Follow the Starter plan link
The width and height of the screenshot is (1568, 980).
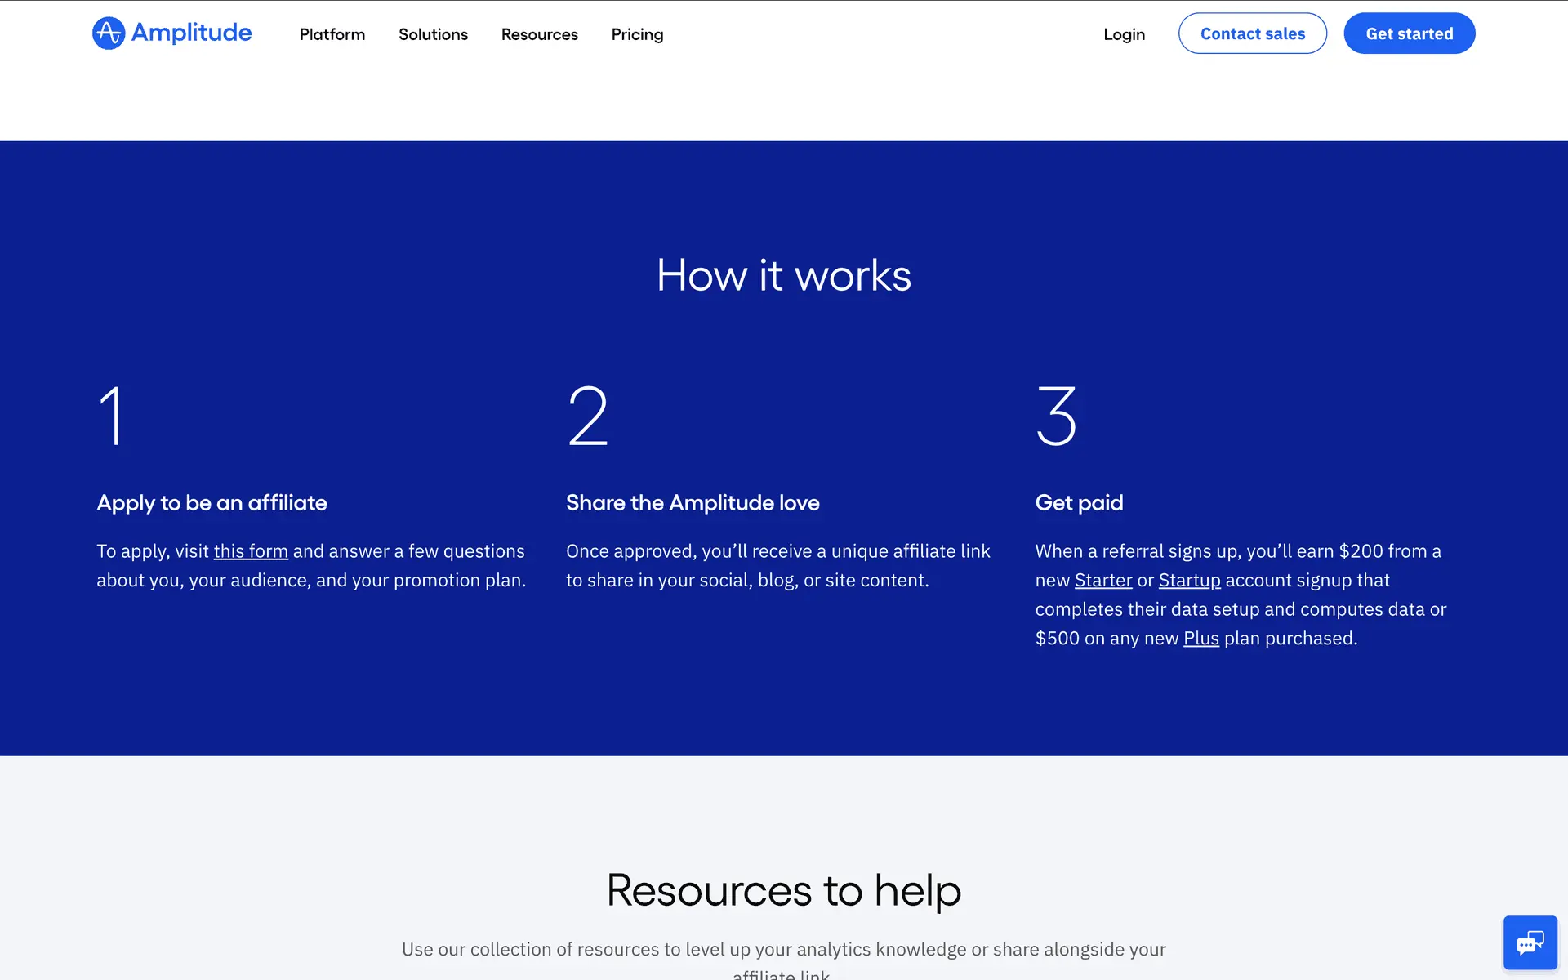coord(1102,581)
